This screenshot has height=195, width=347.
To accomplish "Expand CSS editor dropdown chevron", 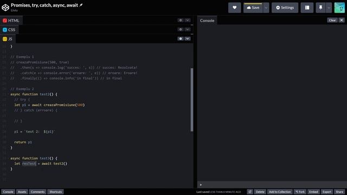I will tap(188, 29).
